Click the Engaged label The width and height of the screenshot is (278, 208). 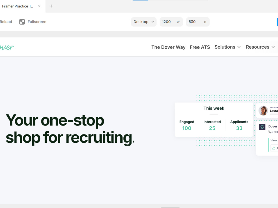pyautogui.click(x=187, y=122)
